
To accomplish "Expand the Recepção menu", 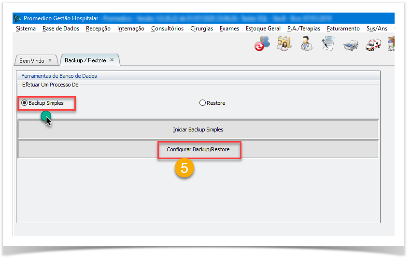I will 98,29.
